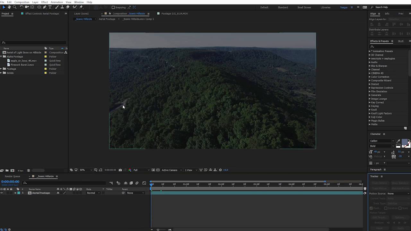Enable the Snapping checkbox
Viewport: 411px width, 231px height.
(x=113, y=7)
